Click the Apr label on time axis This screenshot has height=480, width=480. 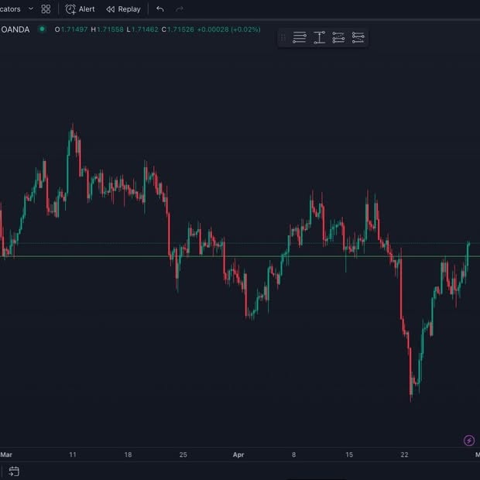pyautogui.click(x=238, y=455)
